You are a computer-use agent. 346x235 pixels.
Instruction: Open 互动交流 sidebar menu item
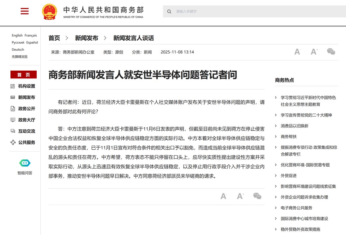click(x=27, y=131)
